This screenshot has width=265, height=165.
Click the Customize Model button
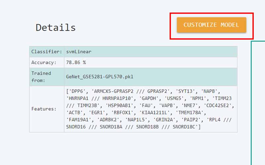point(211,25)
